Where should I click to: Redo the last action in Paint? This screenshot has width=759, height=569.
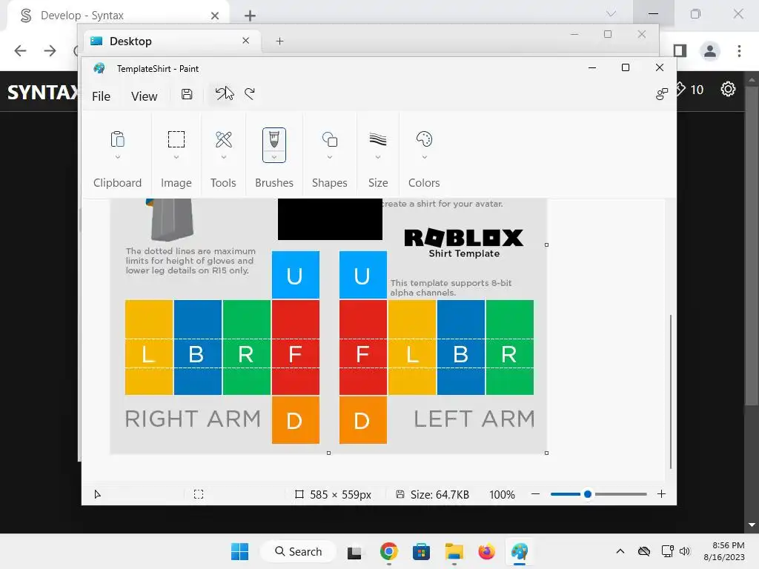point(250,94)
